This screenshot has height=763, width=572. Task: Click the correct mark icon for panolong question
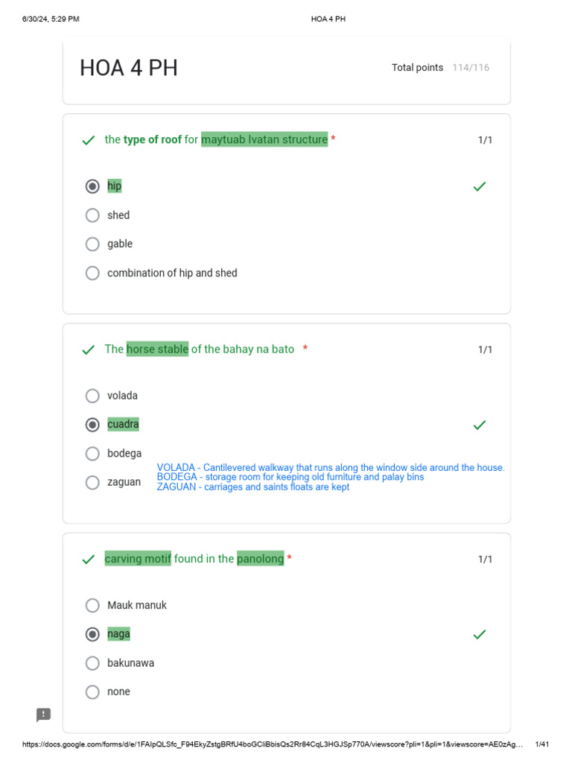(x=89, y=559)
